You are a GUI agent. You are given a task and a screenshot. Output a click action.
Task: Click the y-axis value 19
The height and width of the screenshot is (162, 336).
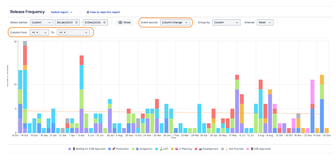coord(15,41)
